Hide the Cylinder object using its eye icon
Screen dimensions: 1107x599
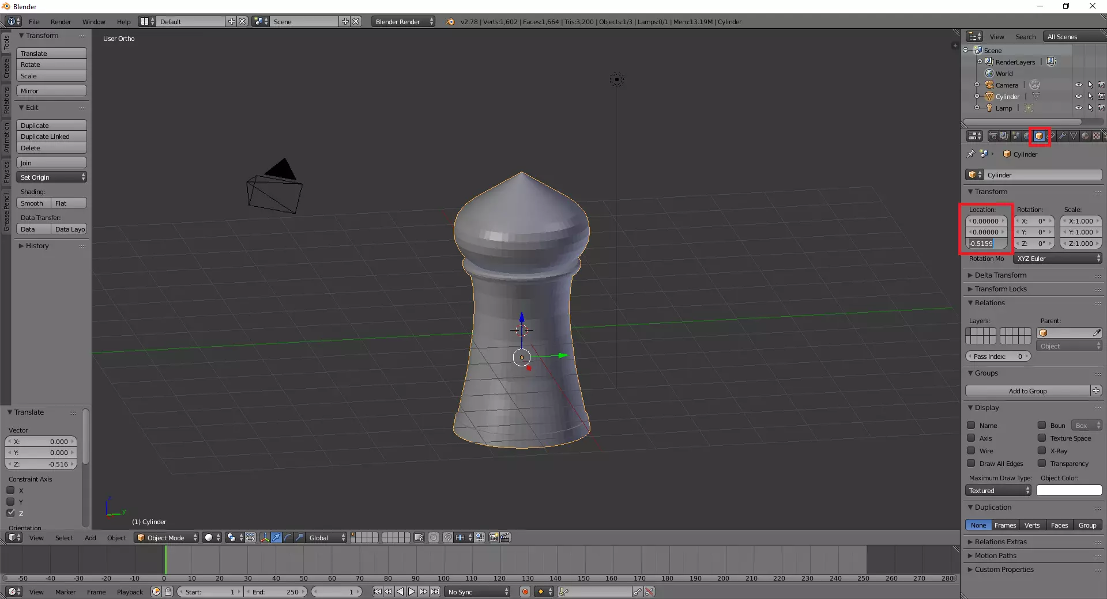click(1078, 96)
